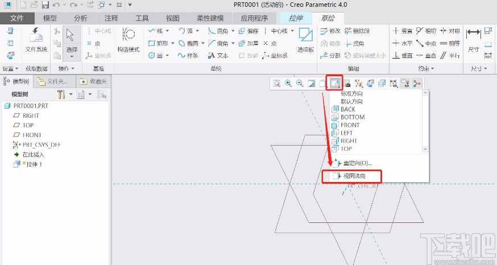Select RIGHT plane in model tree
The height and width of the screenshot is (265, 497).
pos(26,115)
